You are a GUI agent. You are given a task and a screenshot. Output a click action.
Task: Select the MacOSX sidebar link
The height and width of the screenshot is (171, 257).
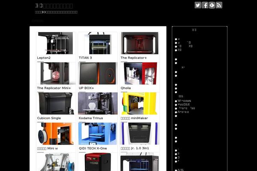coord(184,105)
